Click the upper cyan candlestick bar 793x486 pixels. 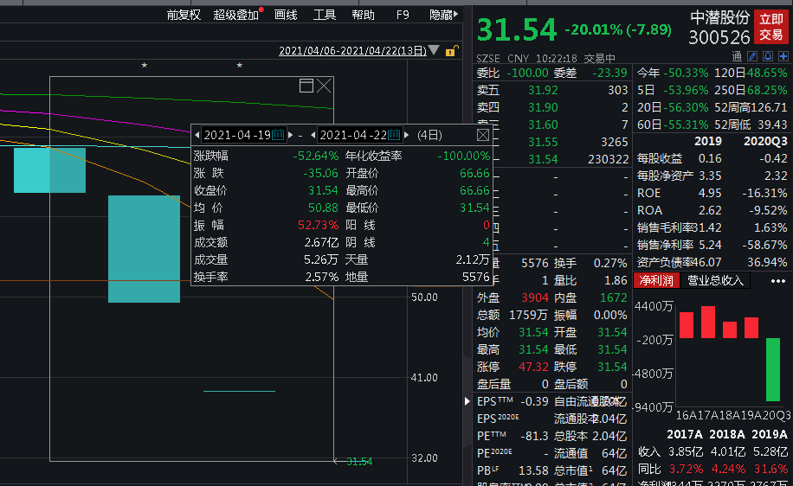click(49, 170)
